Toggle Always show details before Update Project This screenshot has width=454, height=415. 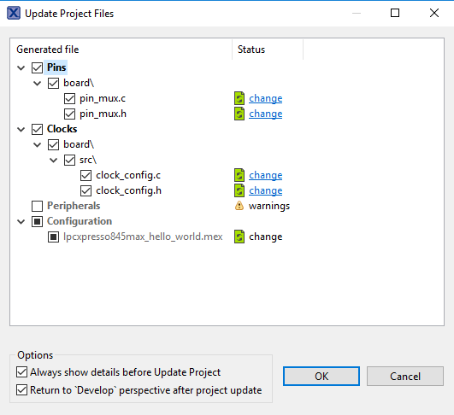(21, 372)
